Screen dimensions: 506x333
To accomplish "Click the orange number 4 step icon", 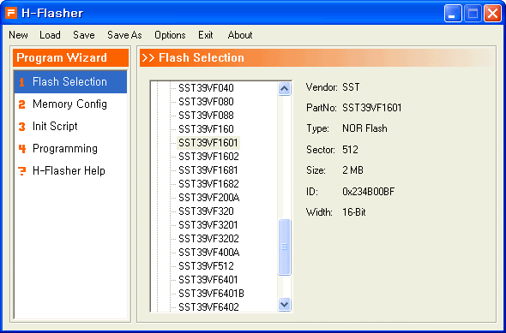I will coord(22,149).
